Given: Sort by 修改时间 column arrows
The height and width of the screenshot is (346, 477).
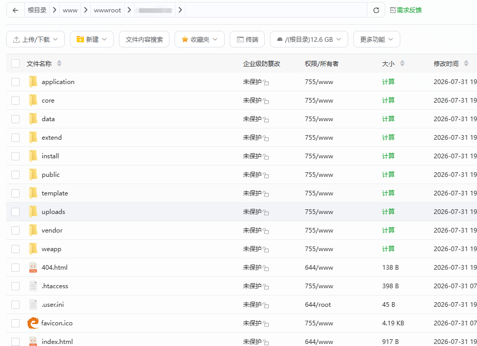Looking at the screenshot, I should coord(466,63).
